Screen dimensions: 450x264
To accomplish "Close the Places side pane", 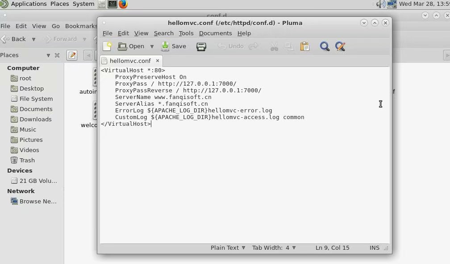I will click(x=57, y=55).
